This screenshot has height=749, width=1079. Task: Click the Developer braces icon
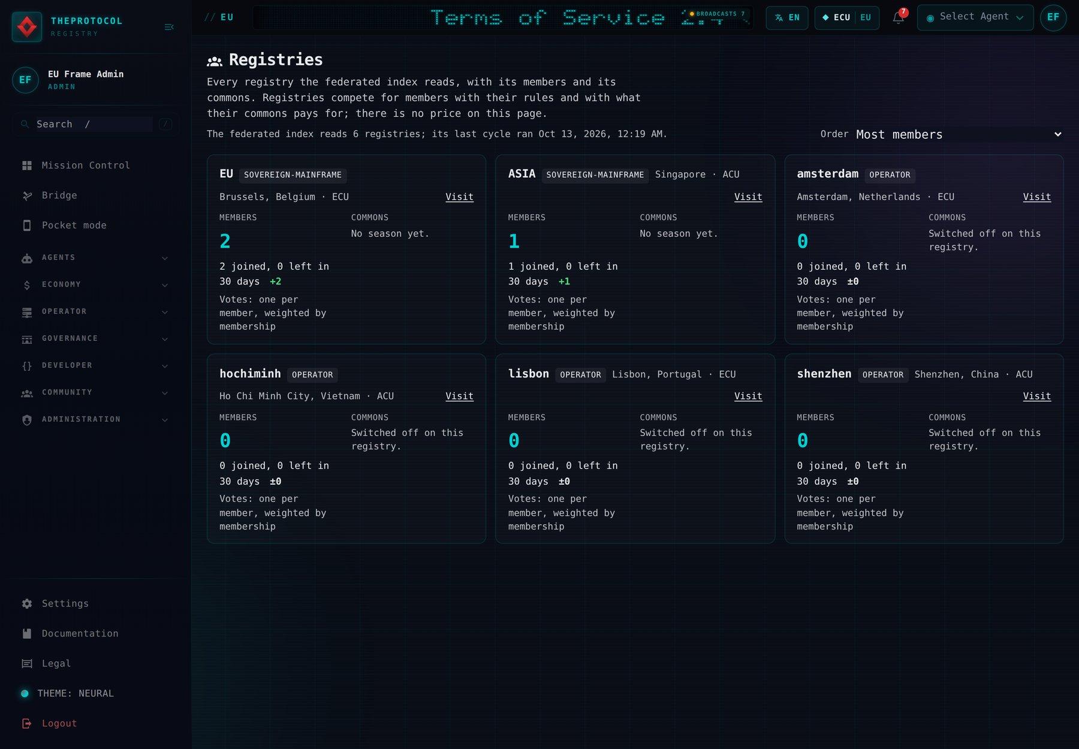pyautogui.click(x=27, y=366)
